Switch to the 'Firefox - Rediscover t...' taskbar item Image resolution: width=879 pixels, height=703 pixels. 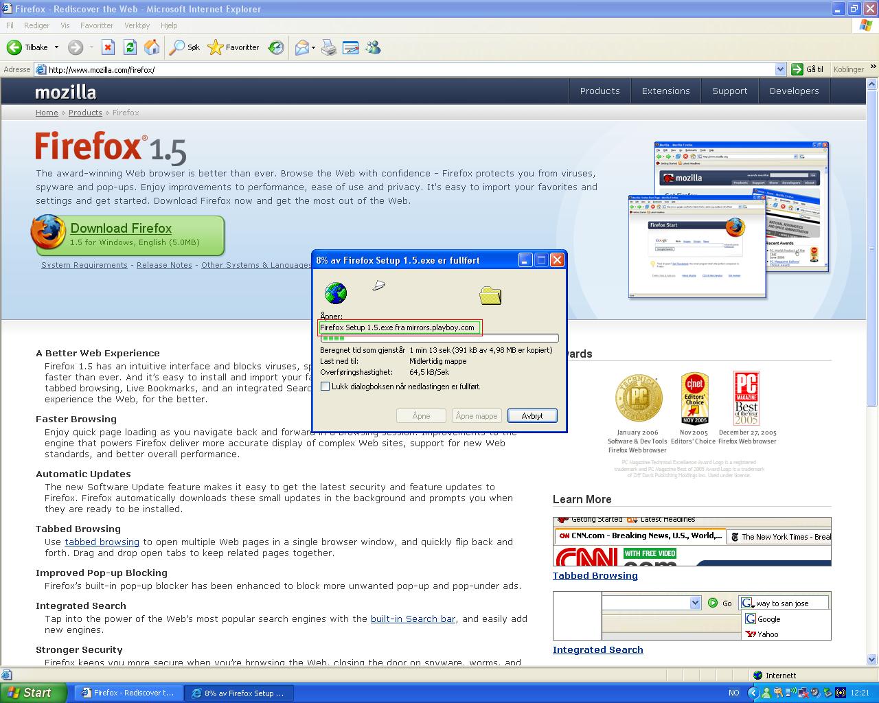point(129,693)
